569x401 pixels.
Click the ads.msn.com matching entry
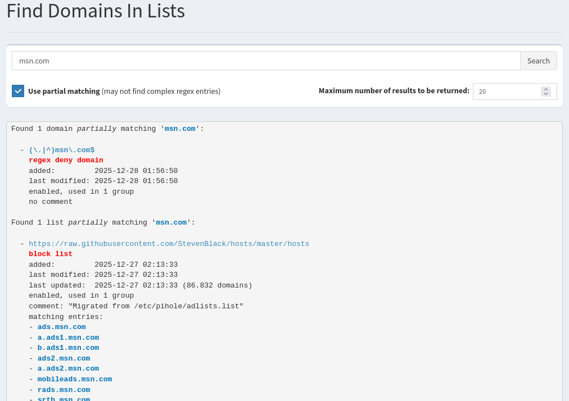pyautogui.click(x=61, y=327)
